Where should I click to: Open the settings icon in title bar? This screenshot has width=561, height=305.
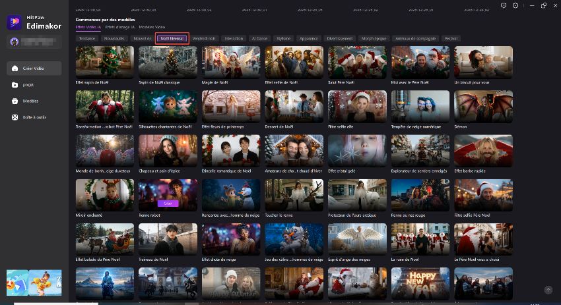[x=515, y=5]
